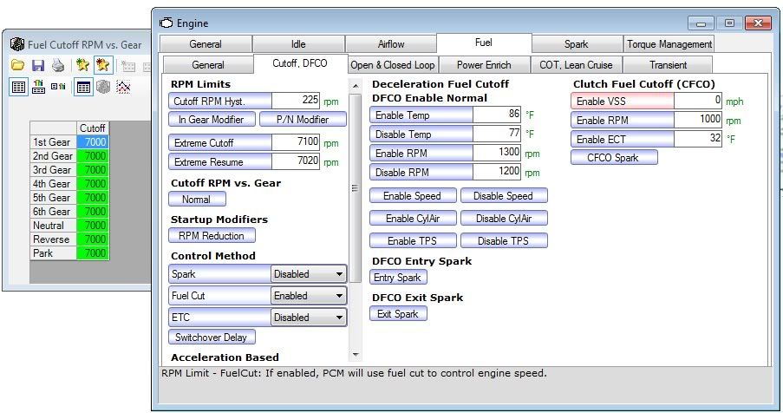
Task: Click the red-marked star favorite icon
Action: click(102, 65)
